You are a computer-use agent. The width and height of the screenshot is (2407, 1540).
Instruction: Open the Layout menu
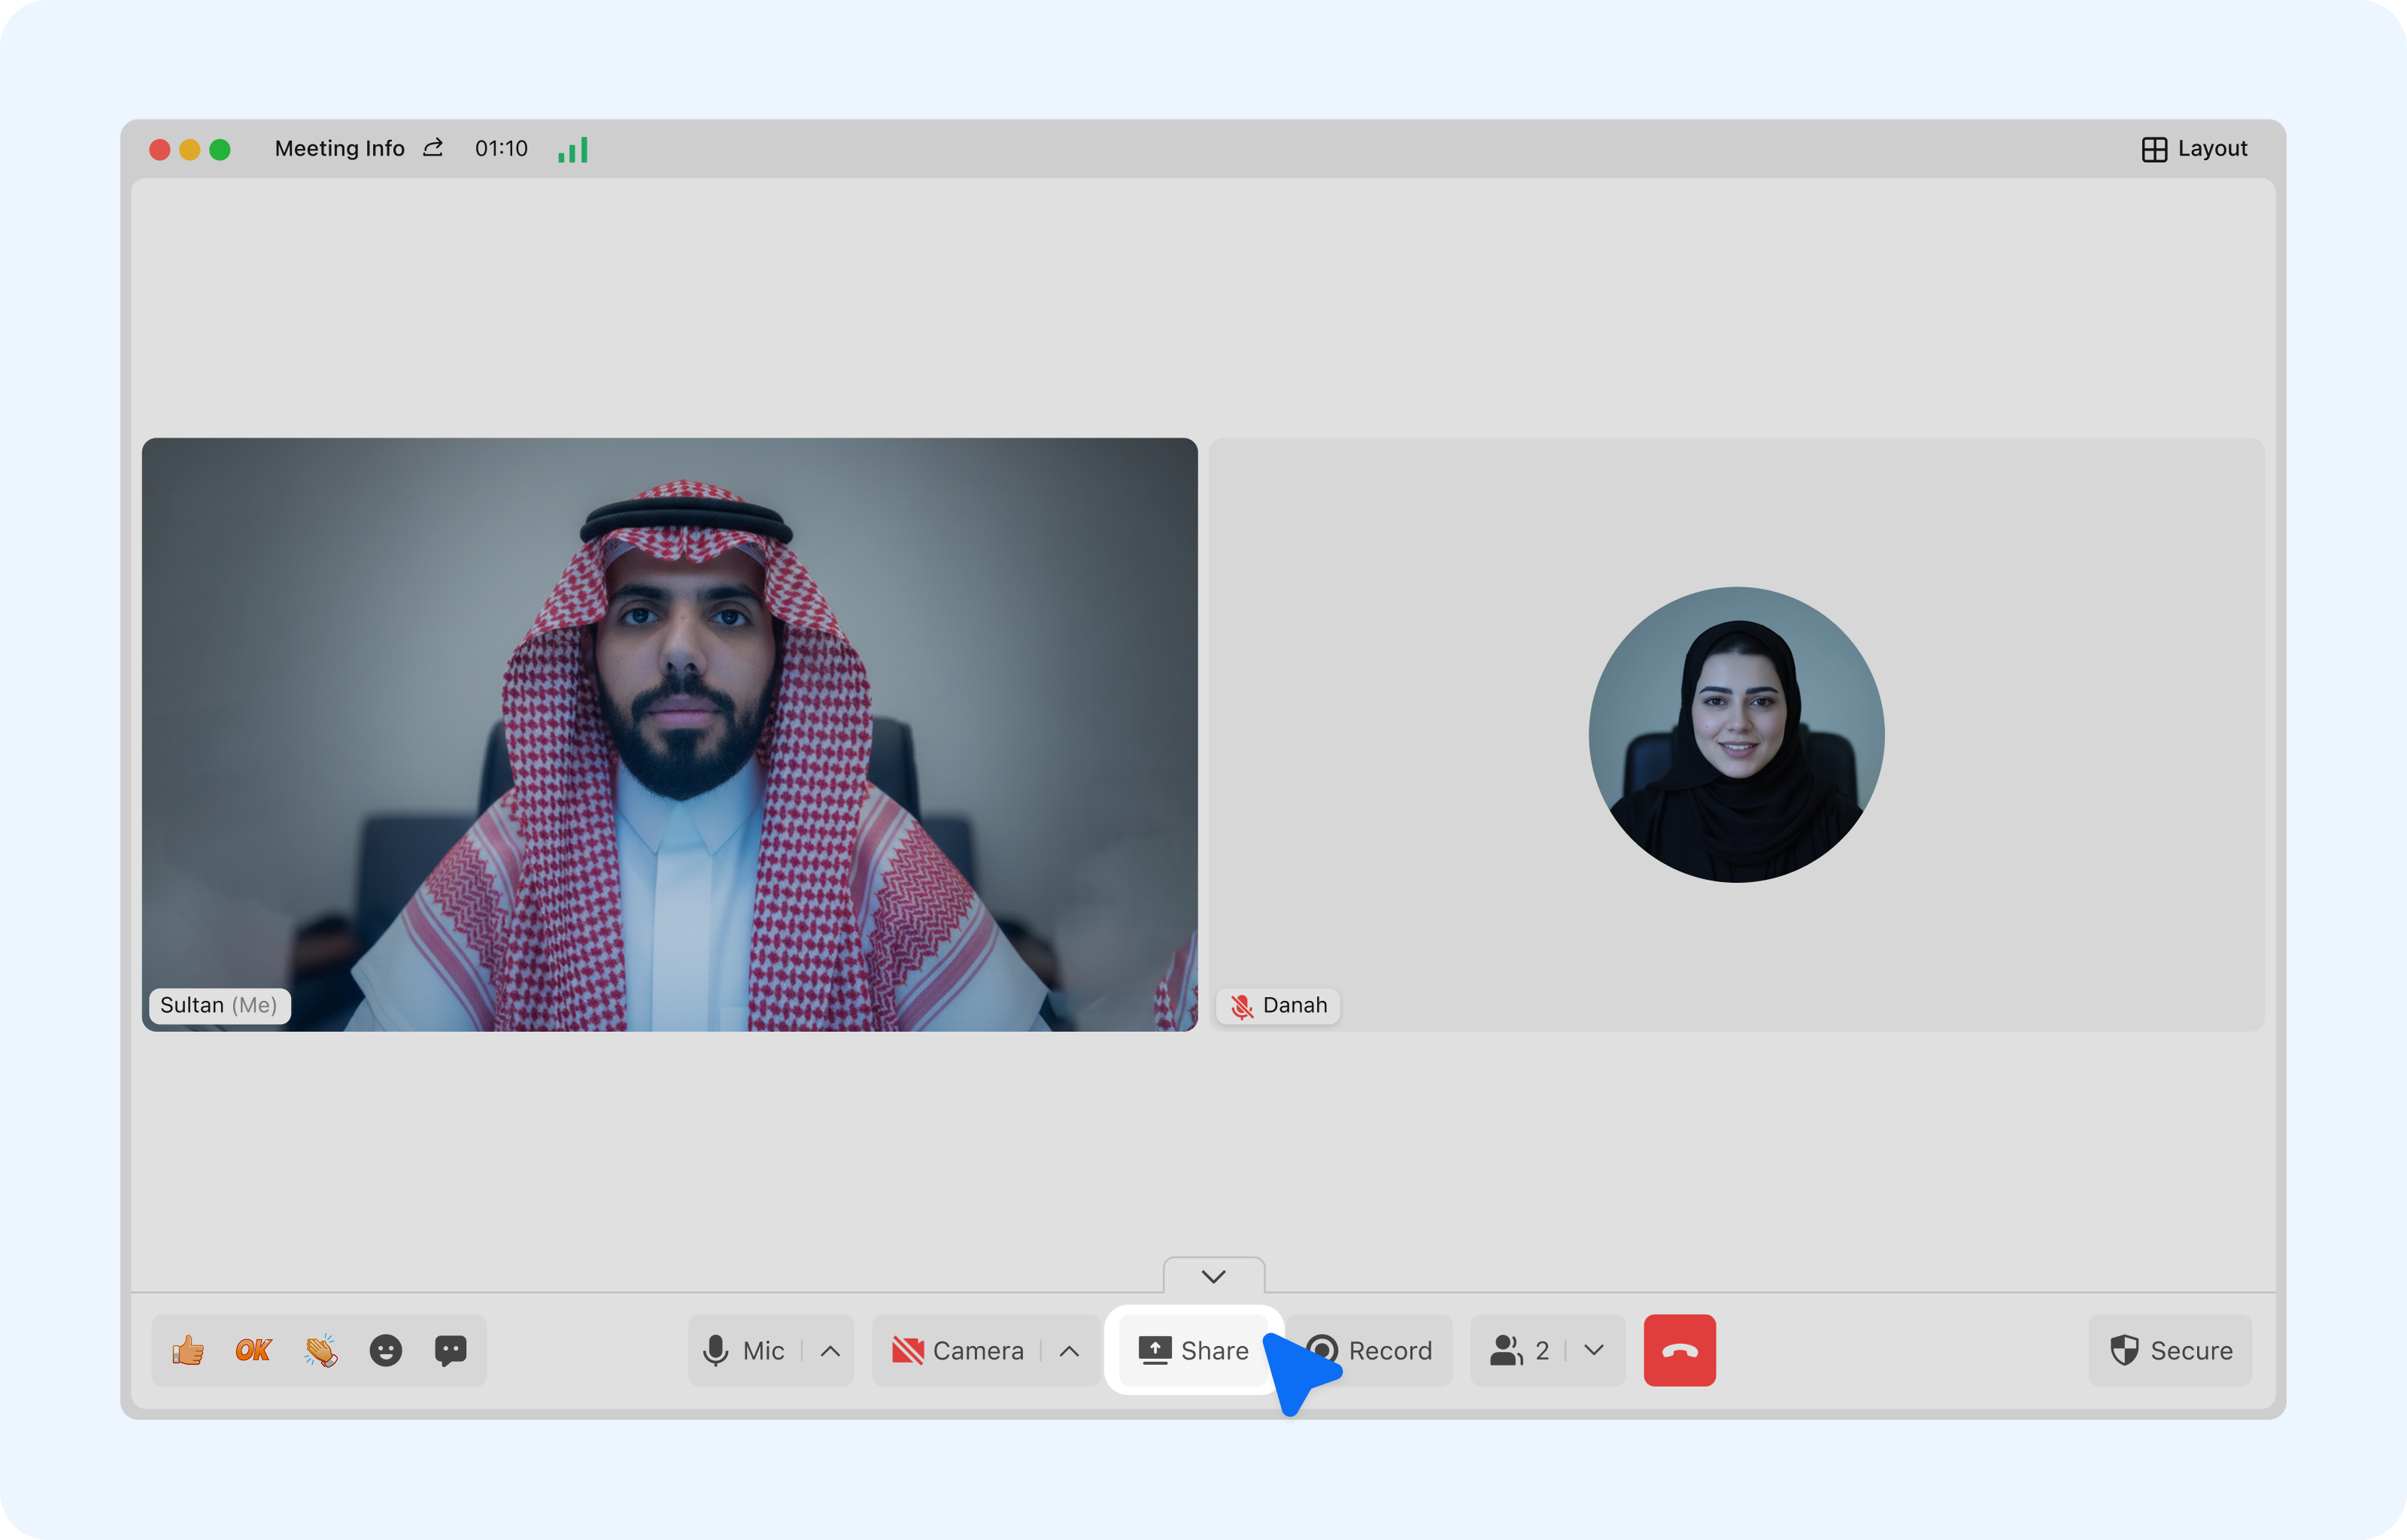2194,148
